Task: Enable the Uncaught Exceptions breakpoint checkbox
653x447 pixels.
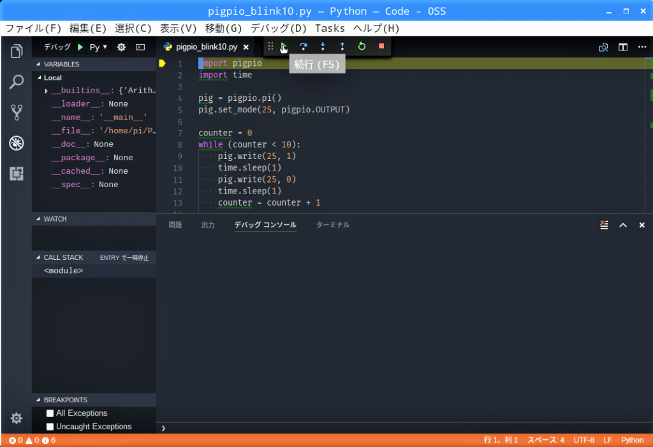Action: pos(50,427)
